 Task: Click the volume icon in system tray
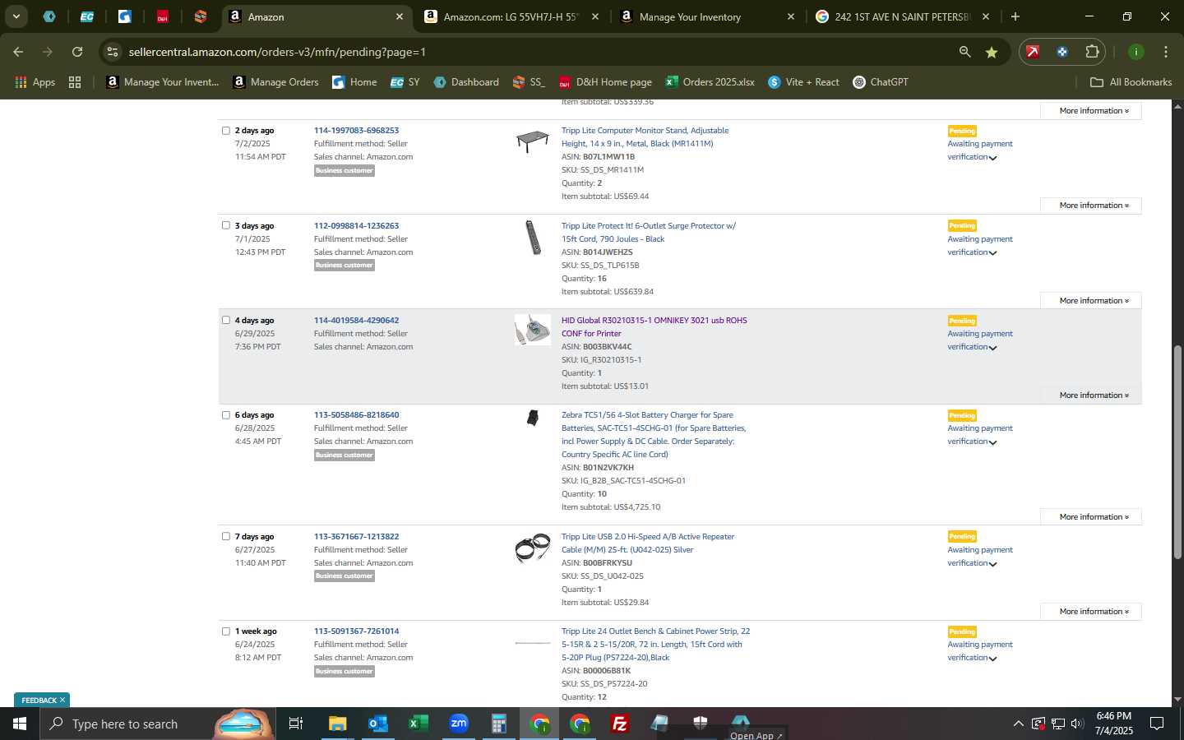(x=1077, y=724)
